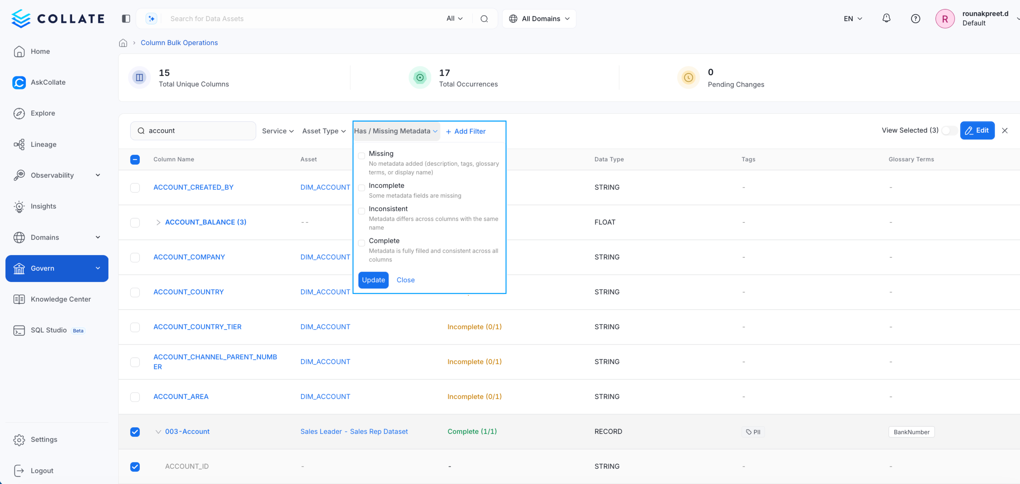This screenshot has height=484, width=1020.
Task: Open the Lineage sidebar icon
Action: pos(19,144)
